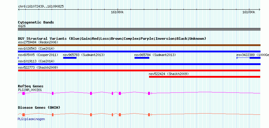Click the 161080k ruler tick label
Image resolution: width=269 pixels, height=128 pixels.
(x=117, y=12)
